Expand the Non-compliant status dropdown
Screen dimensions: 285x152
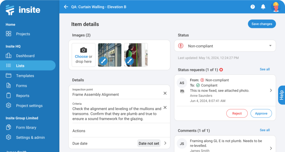[270, 46]
